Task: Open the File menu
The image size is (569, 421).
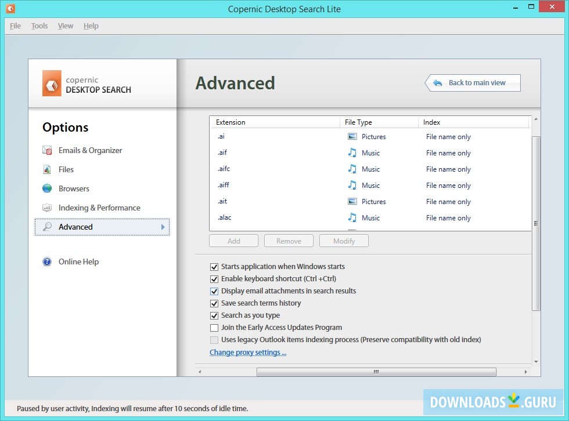Action: (15, 26)
